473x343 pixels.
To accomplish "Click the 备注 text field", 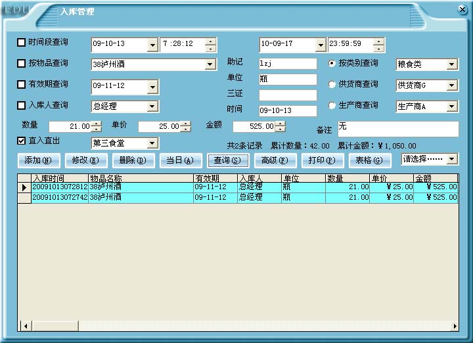I will [398, 129].
